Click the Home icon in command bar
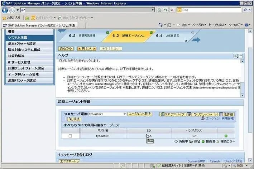 [x=160, y=25]
